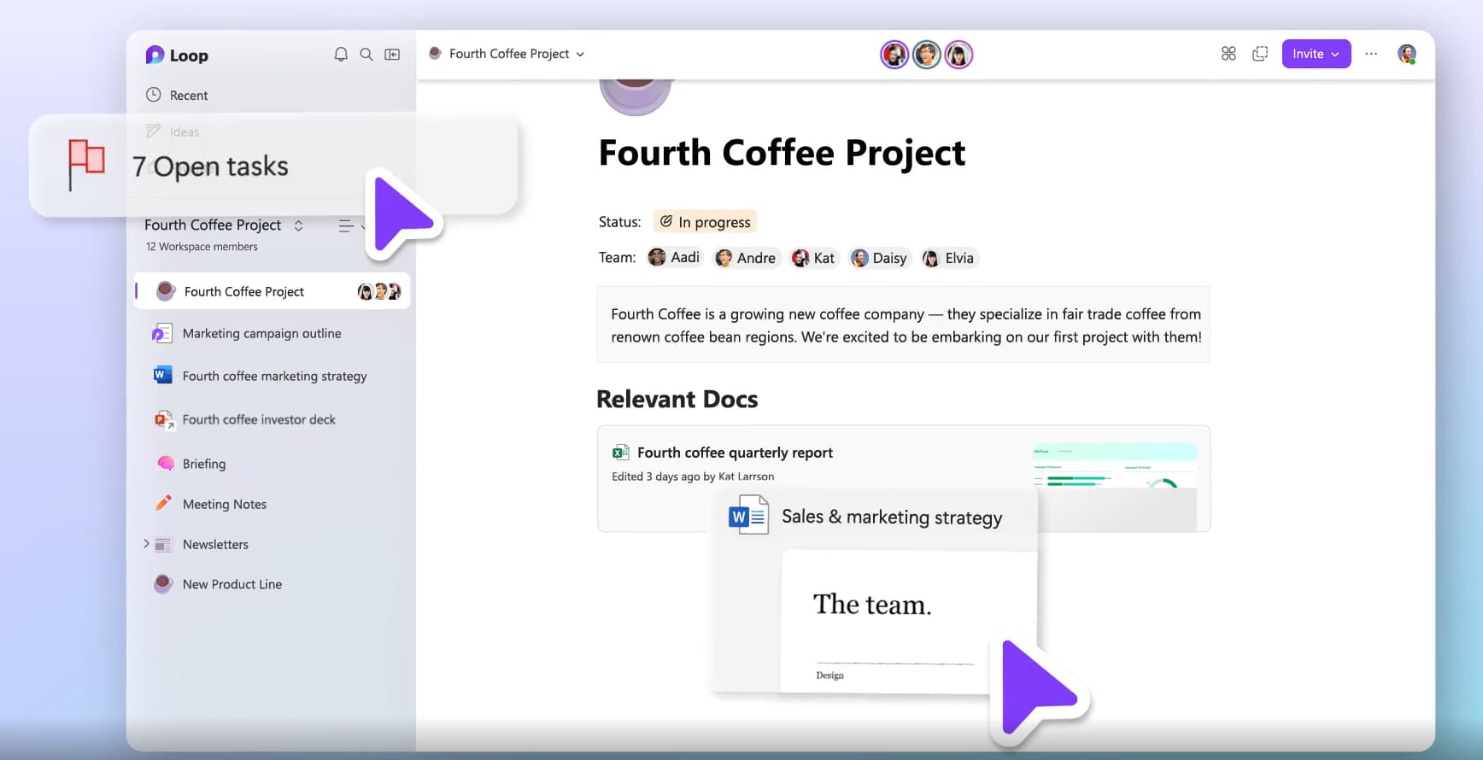Image resolution: width=1483 pixels, height=760 pixels.
Task: Click the copy page icon near Invite
Action: click(1260, 54)
